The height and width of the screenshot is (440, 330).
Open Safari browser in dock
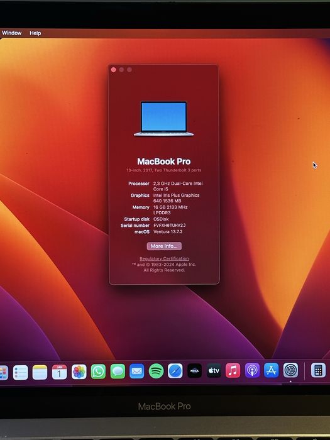click(175, 371)
